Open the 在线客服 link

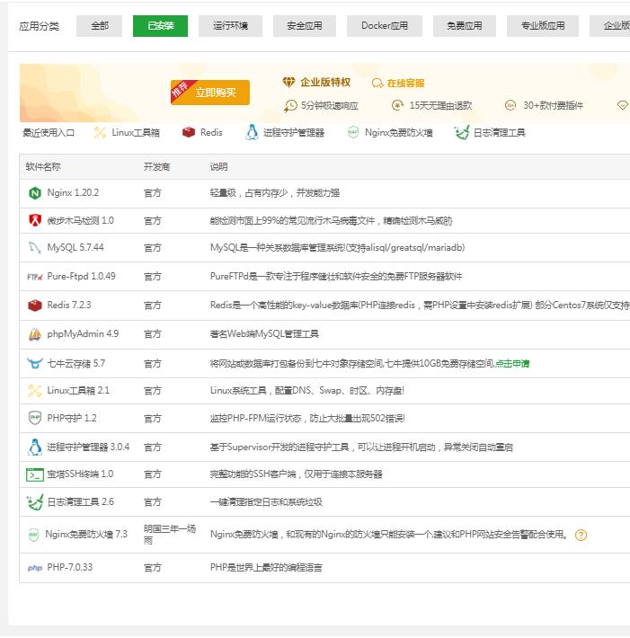(405, 84)
